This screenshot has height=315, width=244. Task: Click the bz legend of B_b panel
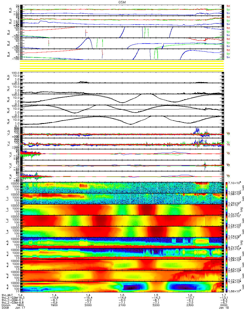(228, 6)
